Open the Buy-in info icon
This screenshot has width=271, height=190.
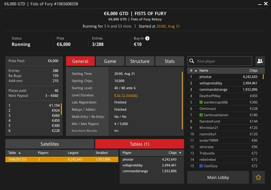click(147, 38)
